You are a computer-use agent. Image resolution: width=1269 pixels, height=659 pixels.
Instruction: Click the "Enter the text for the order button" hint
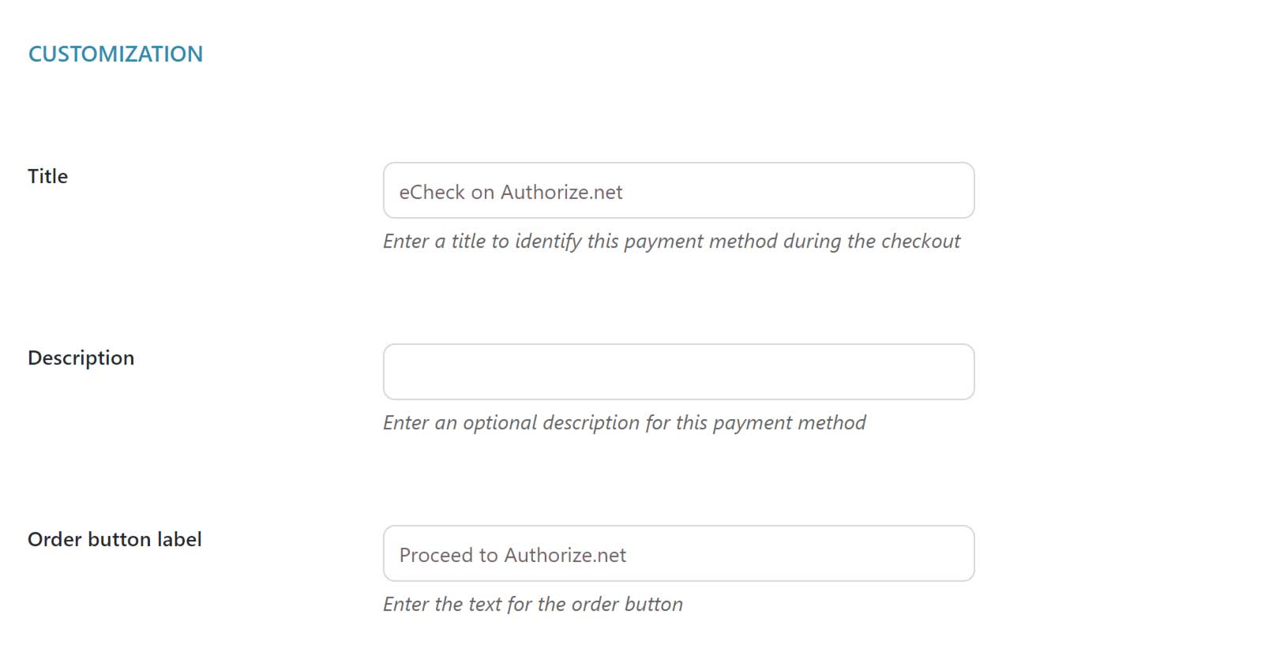pyautogui.click(x=532, y=604)
